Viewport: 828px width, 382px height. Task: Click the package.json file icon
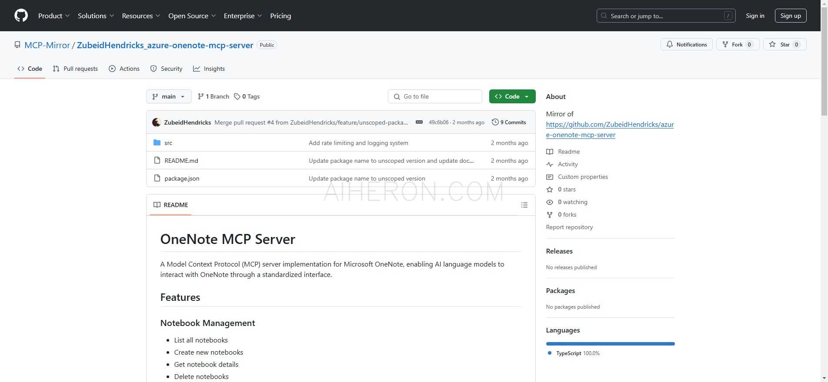[157, 178]
